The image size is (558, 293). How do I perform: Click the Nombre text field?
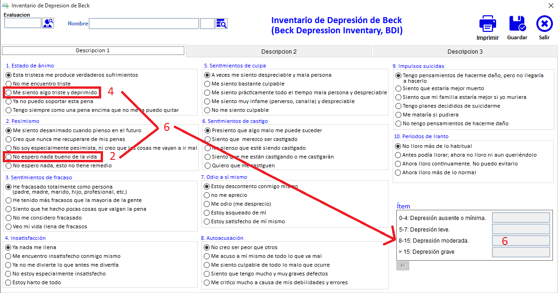[x=144, y=24]
